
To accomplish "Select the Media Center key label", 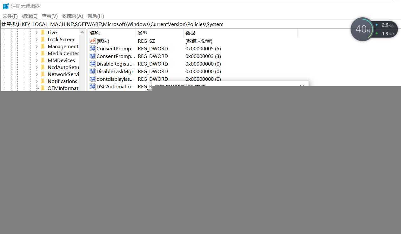I will point(63,53).
